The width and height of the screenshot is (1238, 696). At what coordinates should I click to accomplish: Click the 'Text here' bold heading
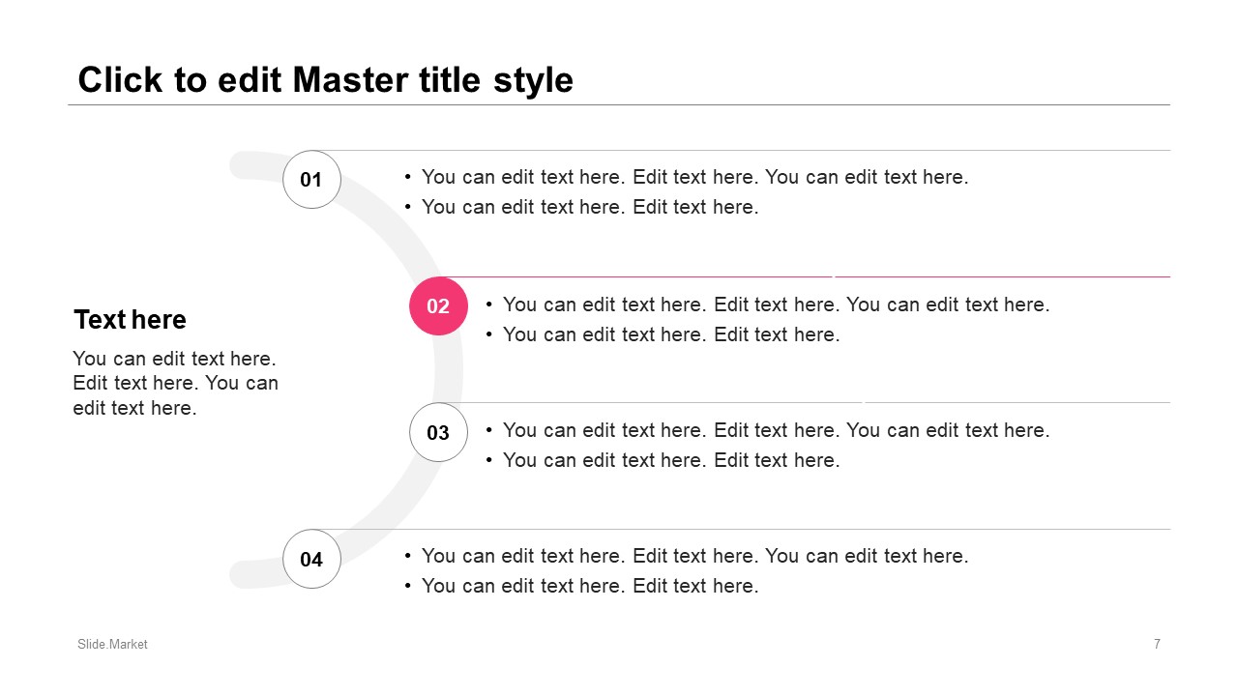[x=131, y=320]
